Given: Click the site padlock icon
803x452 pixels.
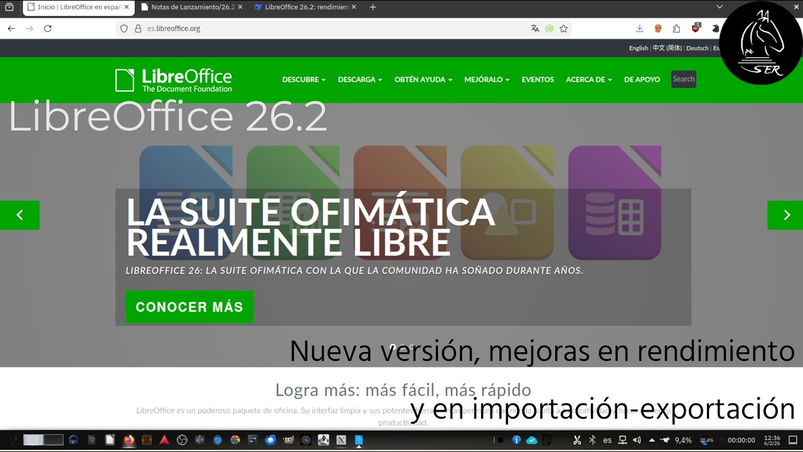Looking at the screenshot, I should coord(138,28).
